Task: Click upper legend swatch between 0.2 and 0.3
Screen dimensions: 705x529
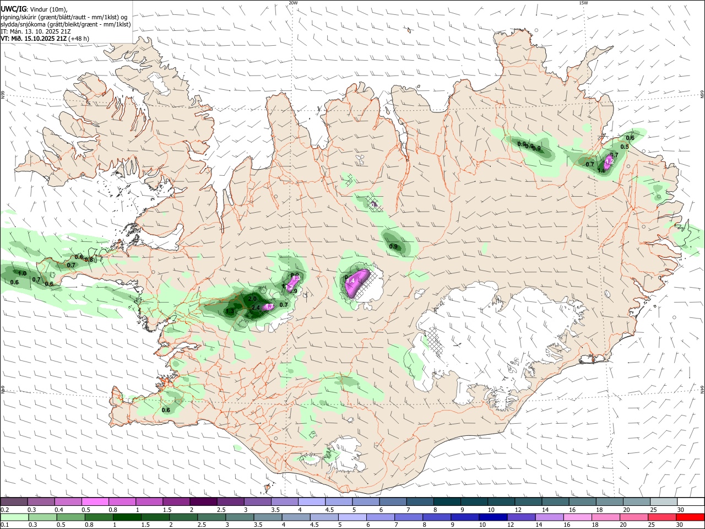Action: 14,501
